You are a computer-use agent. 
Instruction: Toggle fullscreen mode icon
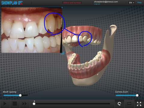pyautogui.click(x=139, y=104)
